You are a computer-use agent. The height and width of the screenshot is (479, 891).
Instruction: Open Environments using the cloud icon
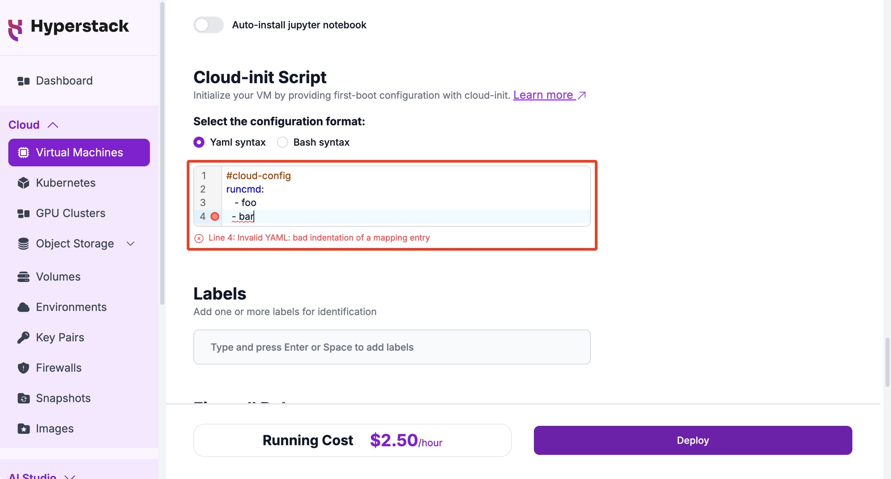point(23,307)
